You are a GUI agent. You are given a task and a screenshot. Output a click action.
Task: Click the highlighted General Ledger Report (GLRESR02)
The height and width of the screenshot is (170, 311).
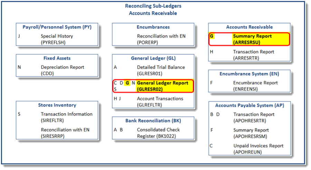click(x=162, y=86)
